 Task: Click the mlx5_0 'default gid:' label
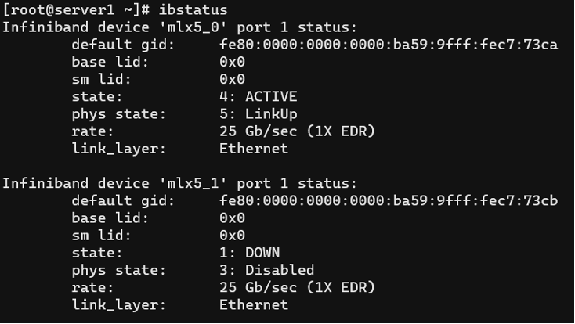(123, 45)
